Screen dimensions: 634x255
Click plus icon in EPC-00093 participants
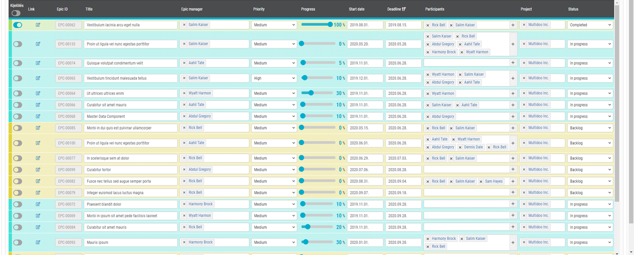click(x=513, y=243)
